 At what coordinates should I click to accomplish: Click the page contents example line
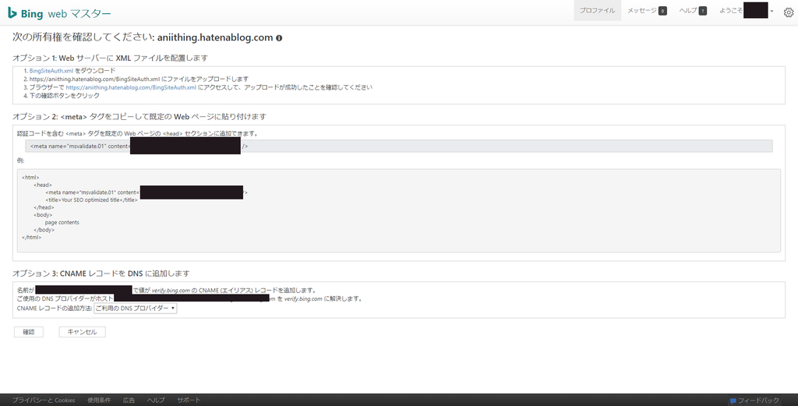[x=62, y=222]
